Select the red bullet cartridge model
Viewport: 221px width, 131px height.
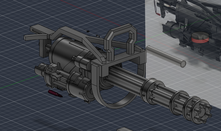click(x=55, y=94)
